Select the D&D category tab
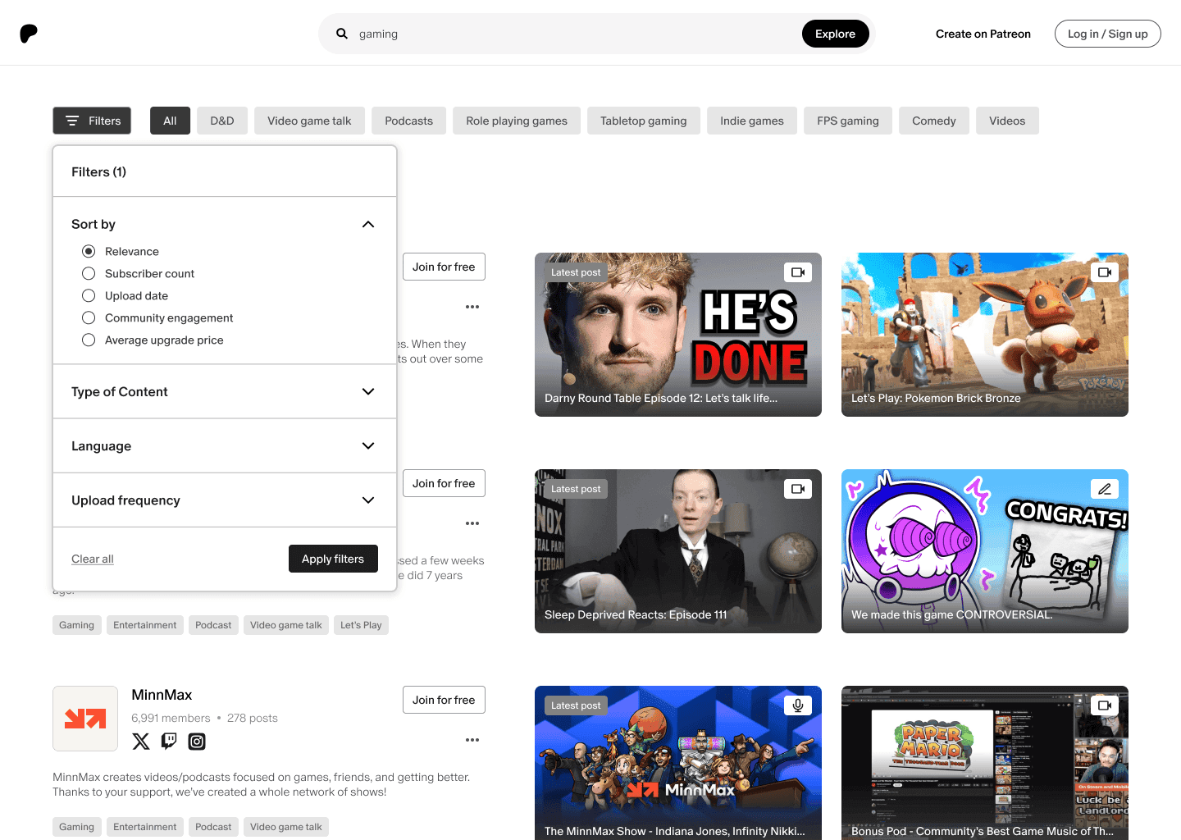The width and height of the screenshot is (1181, 840). (x=222, y=121)
